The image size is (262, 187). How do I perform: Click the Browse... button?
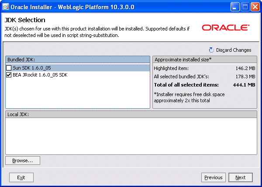click(x=23, y=160)
